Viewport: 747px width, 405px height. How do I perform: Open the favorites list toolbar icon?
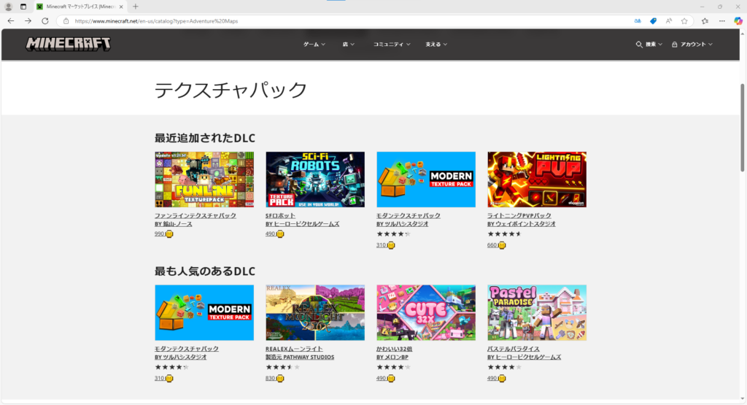705,21
